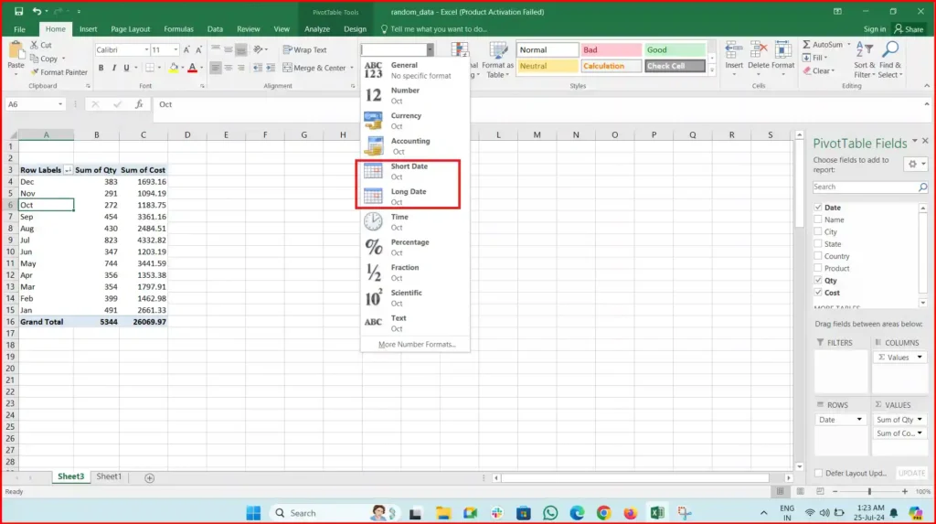Uncheck the Date field checkbox
936x524 pixels.
(818, 208)
